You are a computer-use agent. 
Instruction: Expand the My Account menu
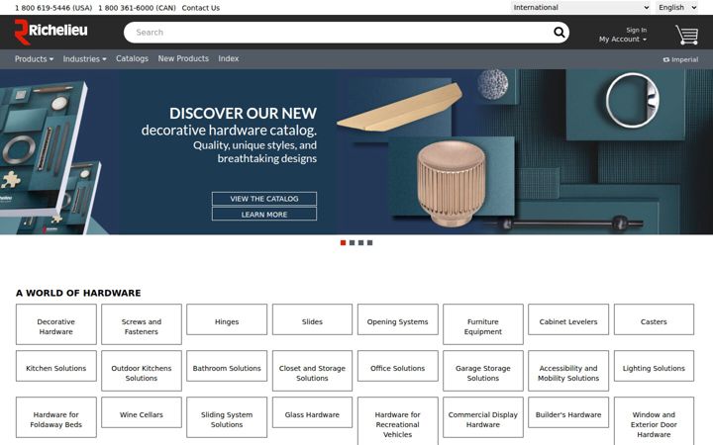tap(623, 40)
